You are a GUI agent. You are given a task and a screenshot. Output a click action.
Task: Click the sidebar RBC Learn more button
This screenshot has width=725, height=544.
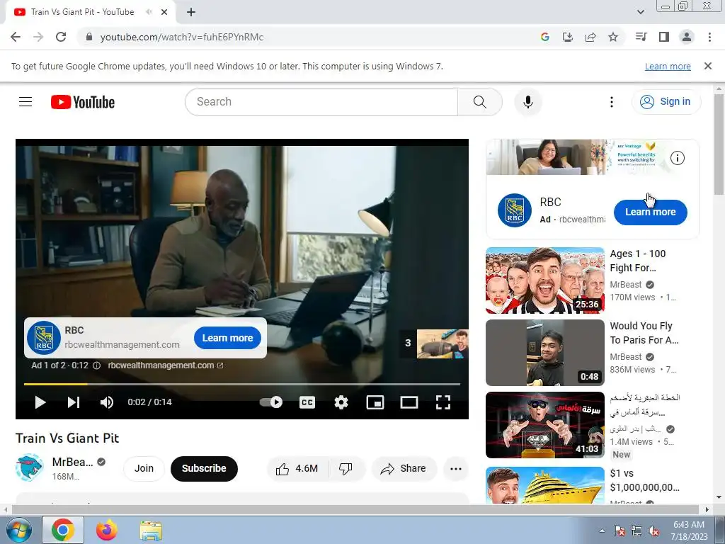[x=650, y=212]
